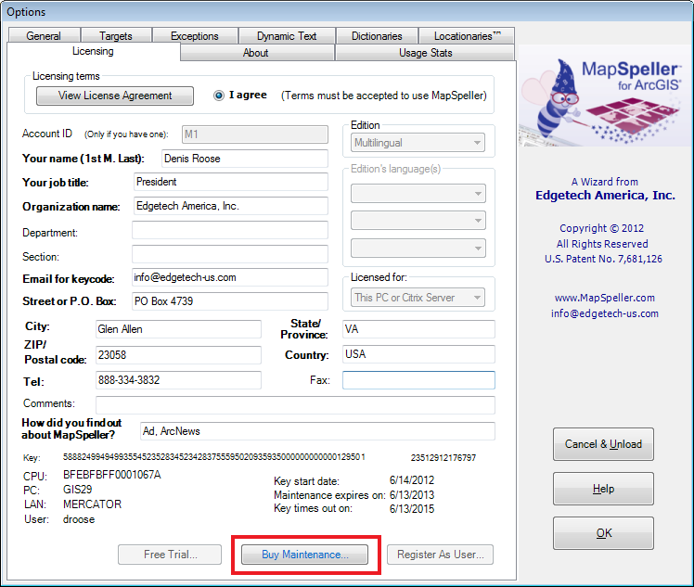
Task: Select the I agree radio button
Action: (219, 96)
